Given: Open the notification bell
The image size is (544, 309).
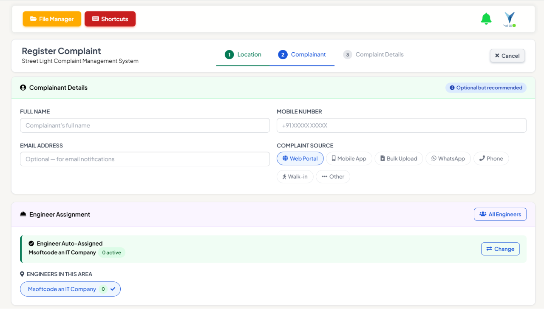Looking at the screenshot, I should coord(486,19).
